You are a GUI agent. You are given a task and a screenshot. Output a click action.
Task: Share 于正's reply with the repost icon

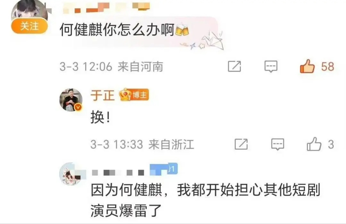(x=241, y=144)
